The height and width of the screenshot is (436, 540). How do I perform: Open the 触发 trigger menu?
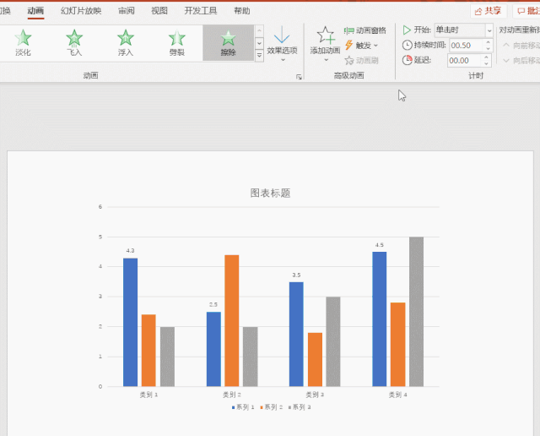[361, 45]
